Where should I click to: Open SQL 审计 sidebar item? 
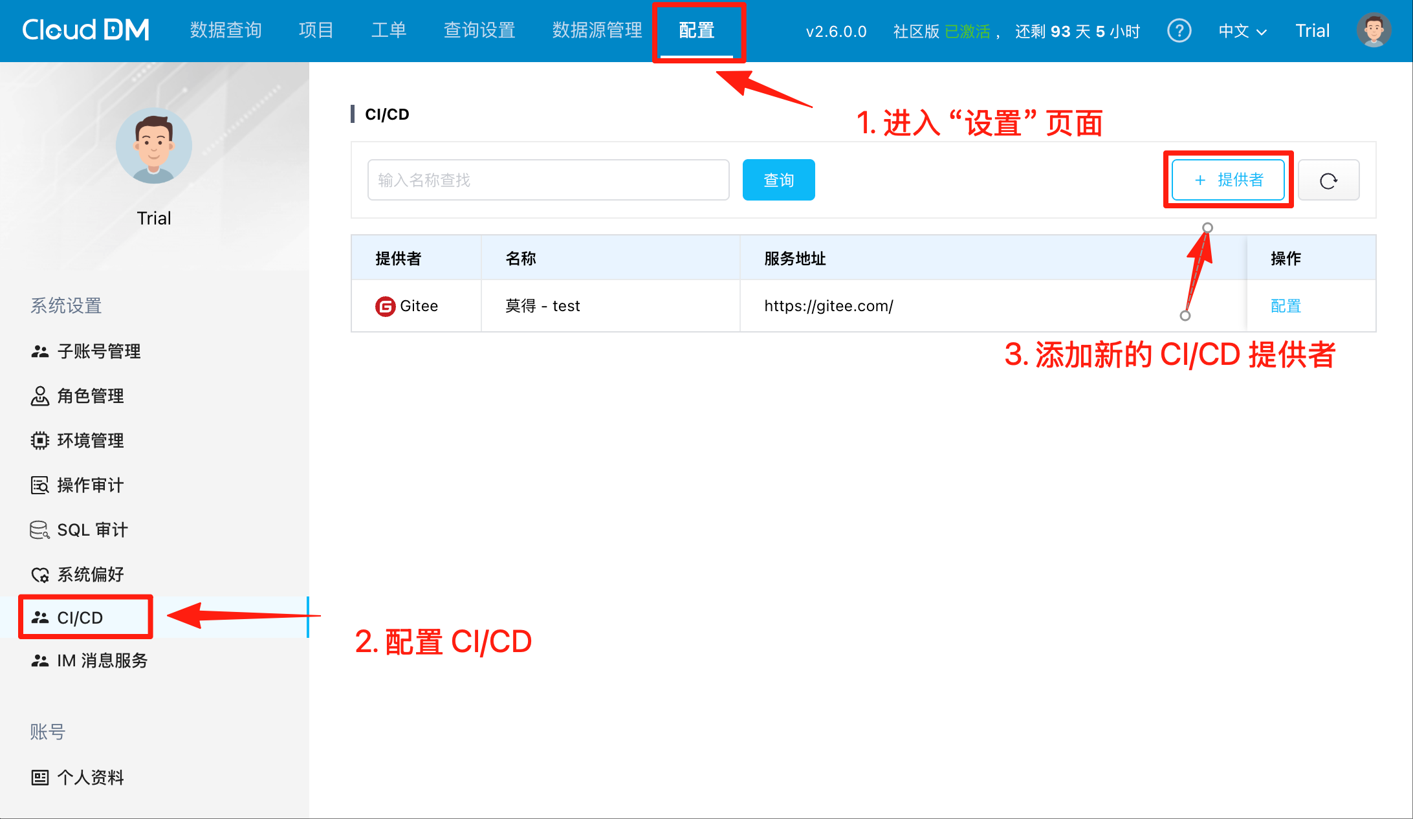pyautogui.click(x=92, y=530)
